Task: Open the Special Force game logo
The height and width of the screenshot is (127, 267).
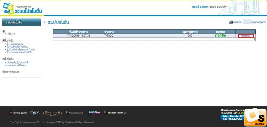Action: (18, 113)
